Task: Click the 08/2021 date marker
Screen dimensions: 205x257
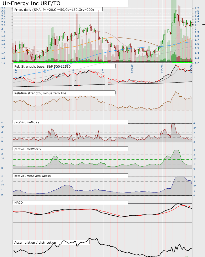Action: 132,68
